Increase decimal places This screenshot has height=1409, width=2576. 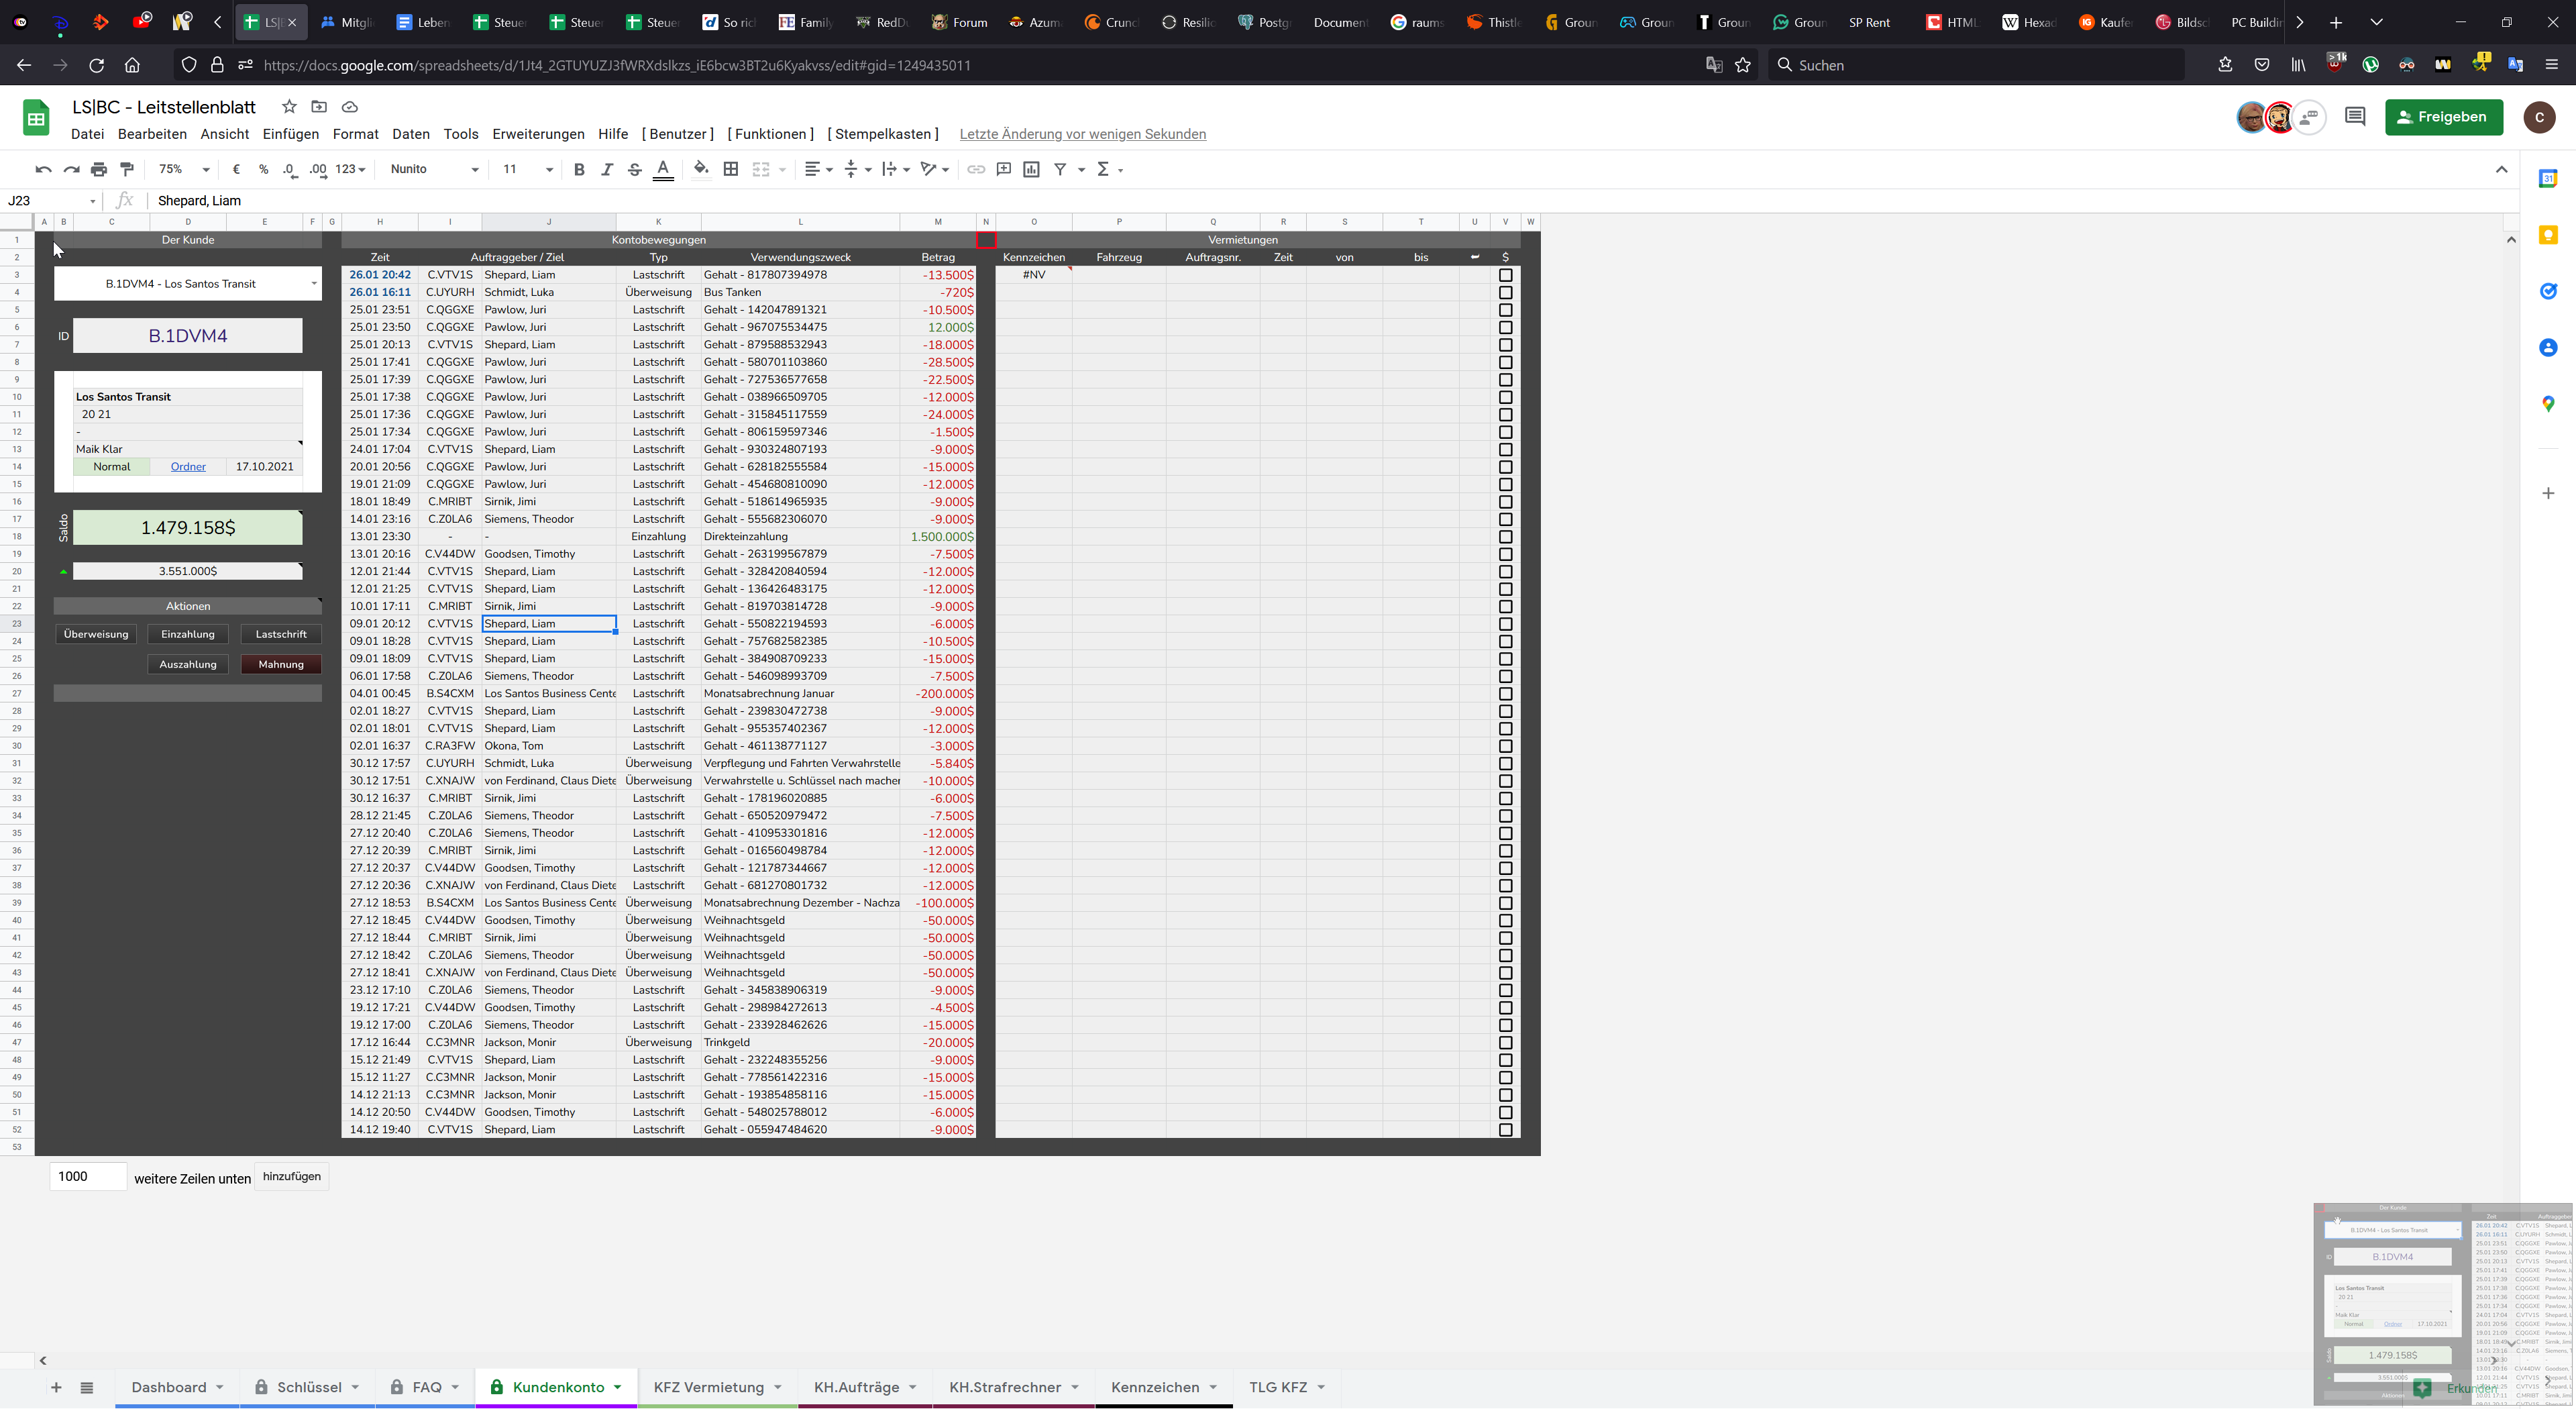coord(318,169)
